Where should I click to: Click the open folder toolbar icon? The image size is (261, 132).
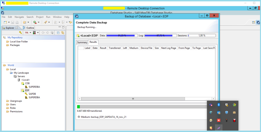pyautogui.click(x=25, y=22)
